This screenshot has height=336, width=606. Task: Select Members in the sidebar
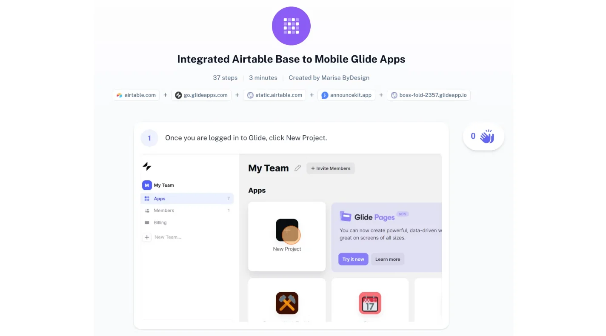[164, 210]
